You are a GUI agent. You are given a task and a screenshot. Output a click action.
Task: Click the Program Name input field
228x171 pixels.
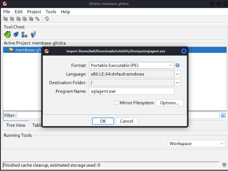tap(131, 91)
